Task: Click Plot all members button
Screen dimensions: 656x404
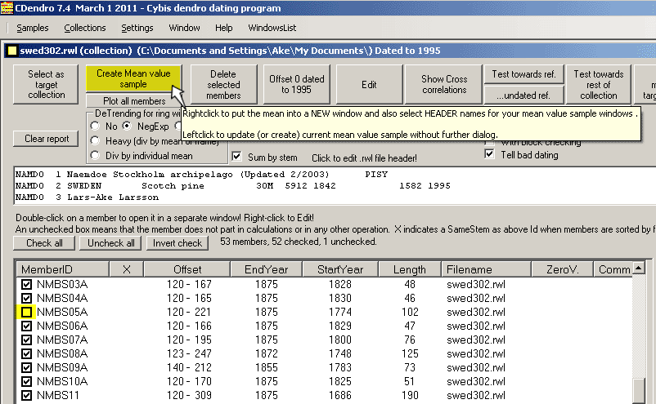Action: (134, 101)
